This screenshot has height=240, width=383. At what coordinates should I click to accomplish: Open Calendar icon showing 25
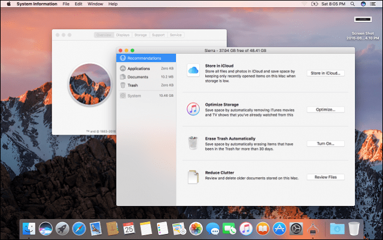[x=129, y=229]
